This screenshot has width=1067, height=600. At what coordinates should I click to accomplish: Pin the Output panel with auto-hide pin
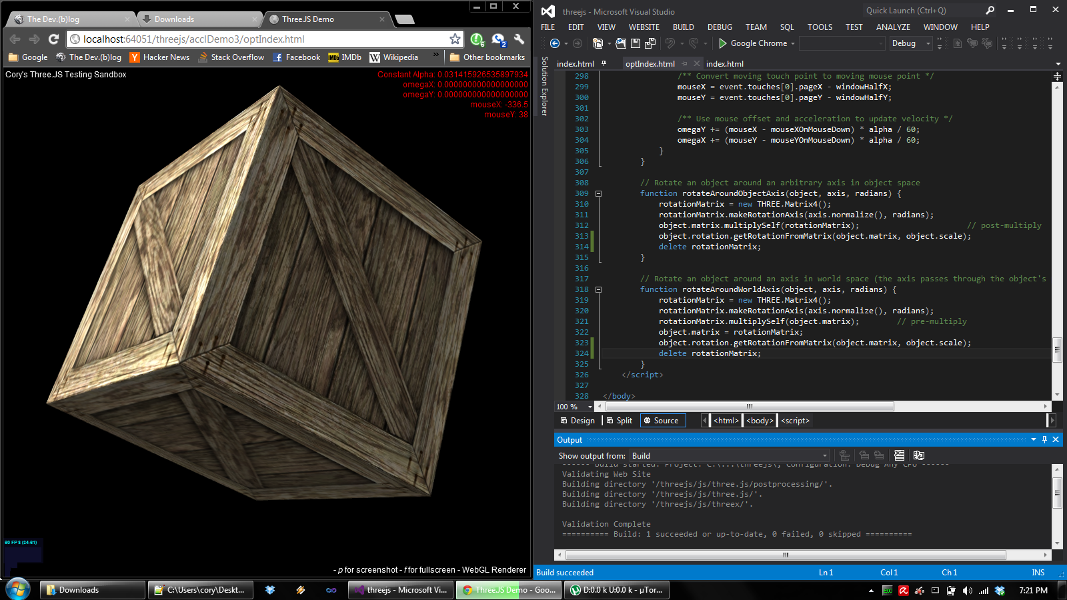[x=1044, y=439]
